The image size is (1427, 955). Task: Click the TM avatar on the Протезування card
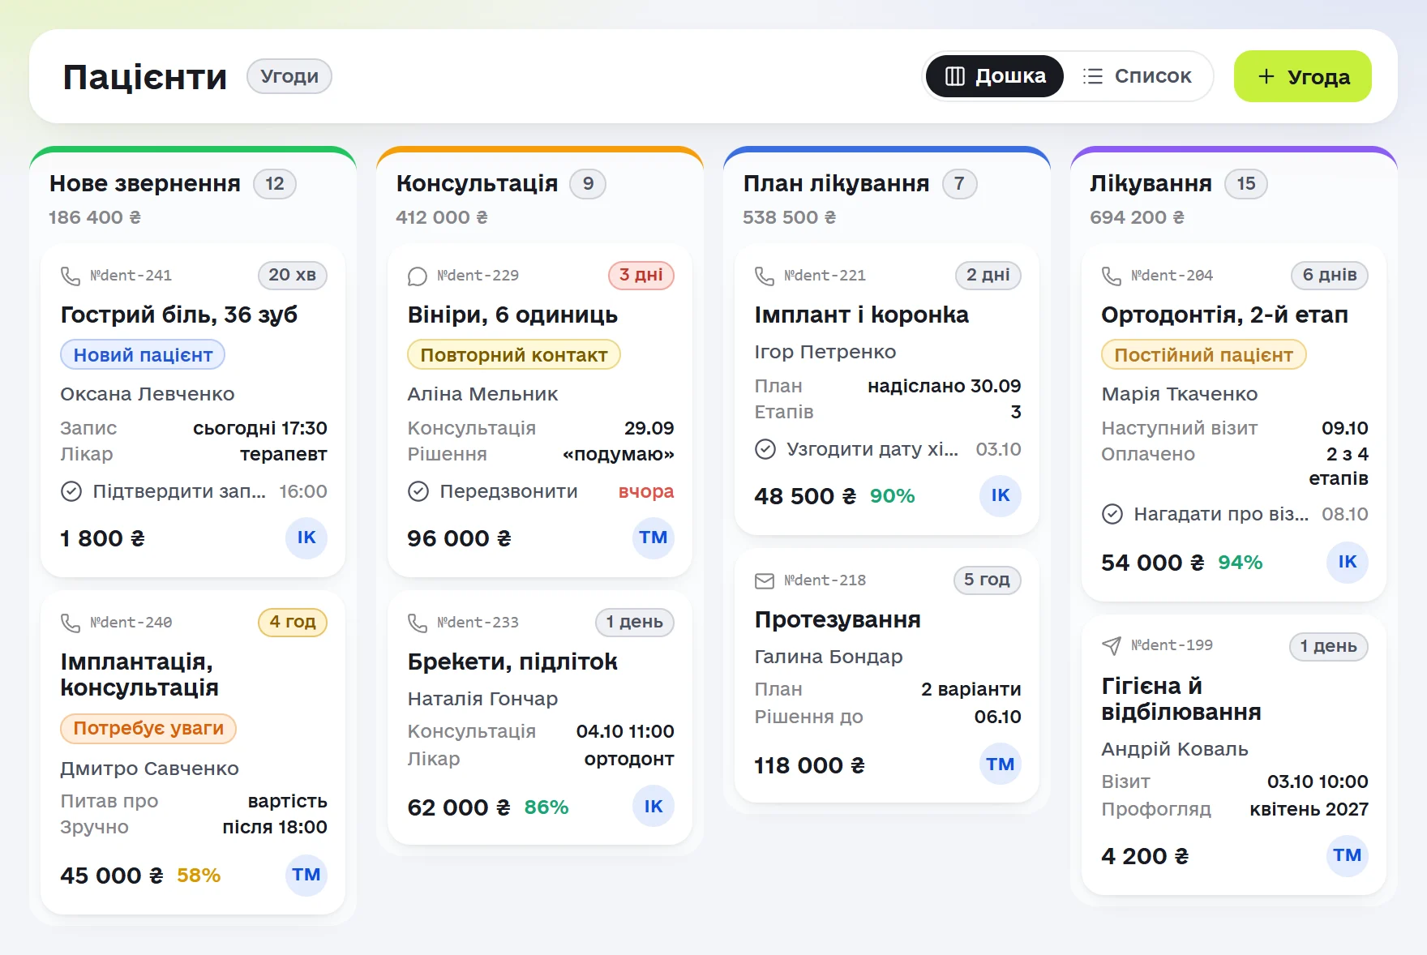pos(1001,764)
